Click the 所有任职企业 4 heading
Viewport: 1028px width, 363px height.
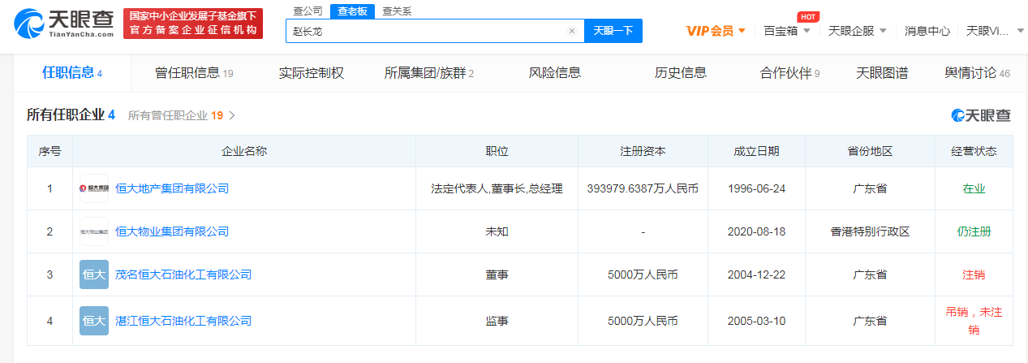point(71,115)
